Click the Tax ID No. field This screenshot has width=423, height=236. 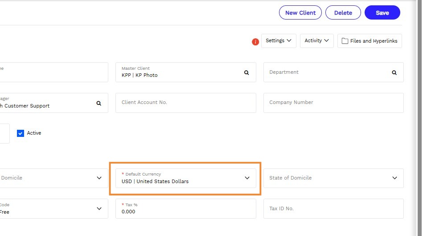[333, 208]
